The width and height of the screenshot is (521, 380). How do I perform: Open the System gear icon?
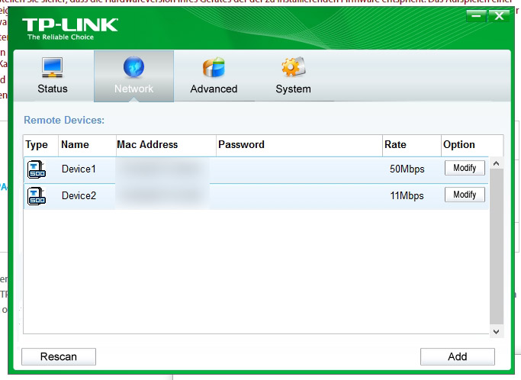tap(293, 68)
